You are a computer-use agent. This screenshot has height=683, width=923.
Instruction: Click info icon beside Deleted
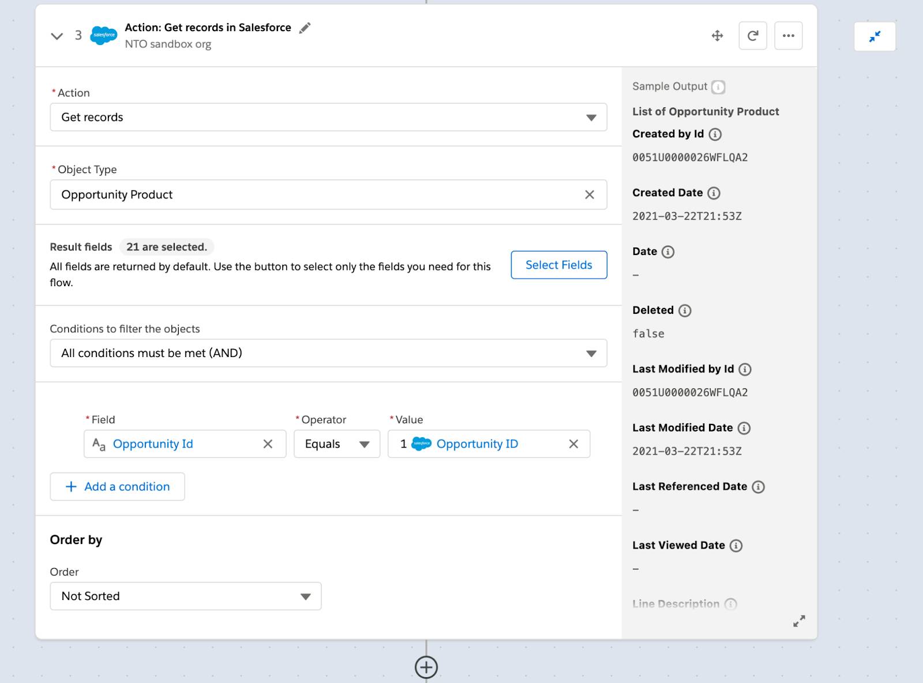point(685,311)
